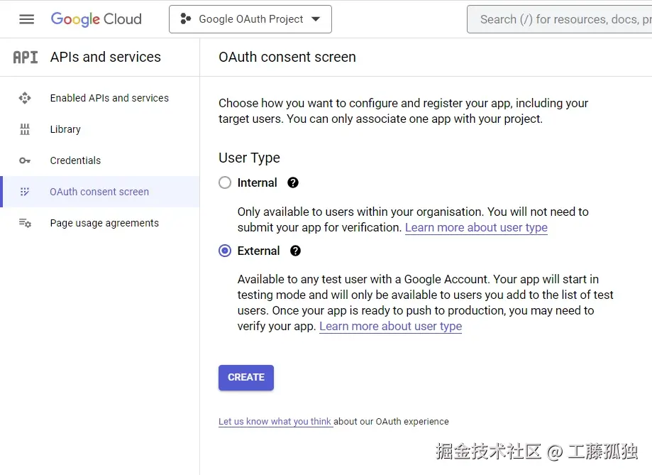The height and width of the screenshot is (475, 652).
Task: Select the Internal user type radio button
Action: tap(225, 182)
